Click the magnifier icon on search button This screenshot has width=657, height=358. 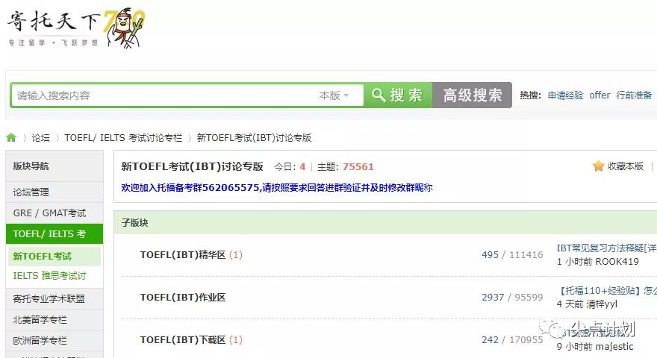point(379,95)
